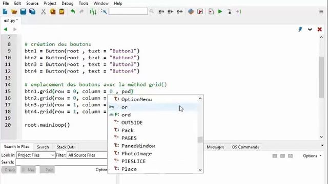Open the Project menu
The image size is (328, 184).
click(x=50, y=4)
